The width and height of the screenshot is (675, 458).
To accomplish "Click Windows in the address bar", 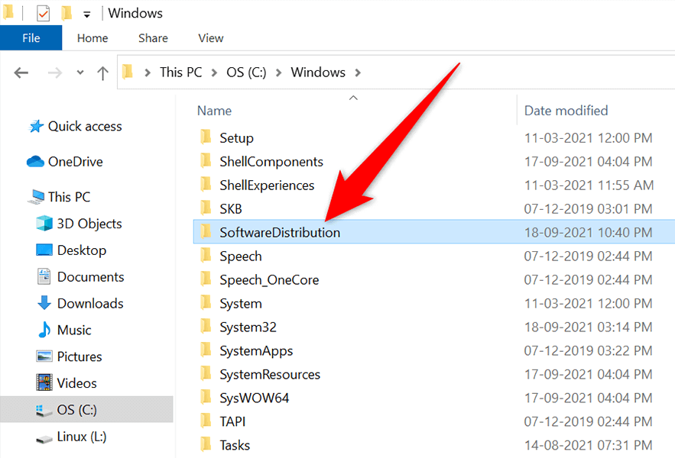I will tap(318, 72).
